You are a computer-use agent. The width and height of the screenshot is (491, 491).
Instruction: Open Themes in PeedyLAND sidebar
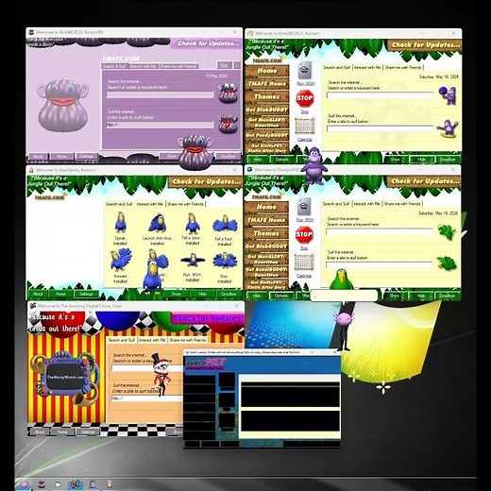266,233
